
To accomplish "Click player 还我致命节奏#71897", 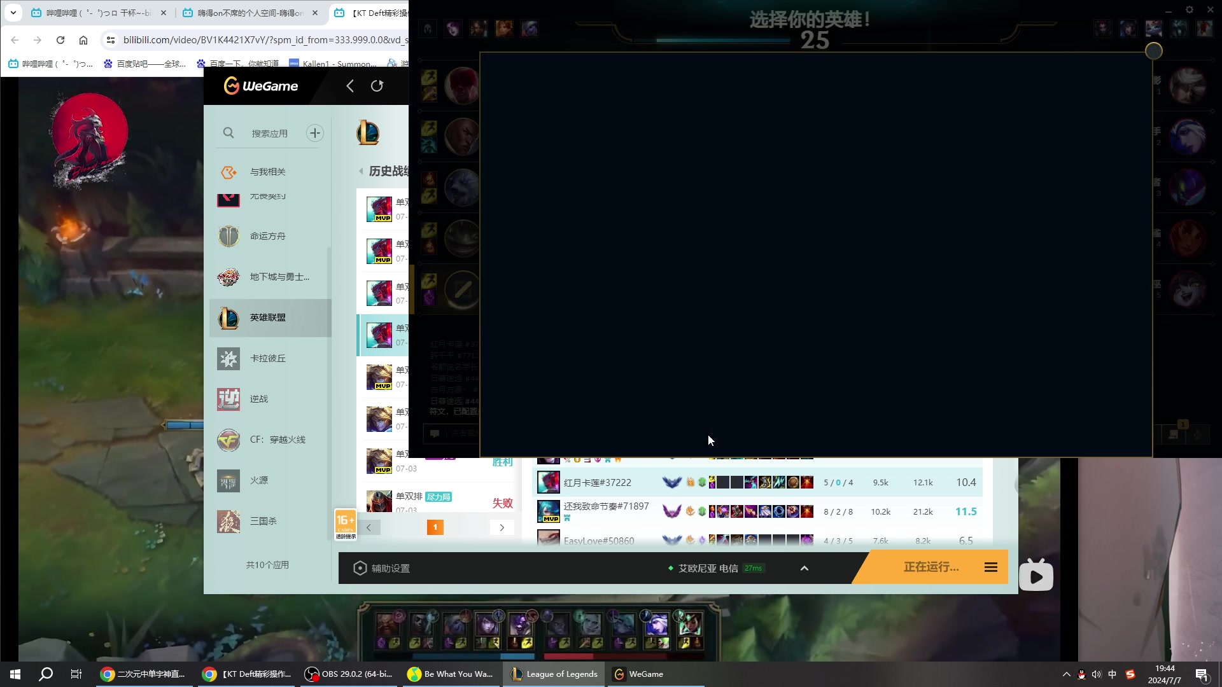I will (x=607, y=506).
